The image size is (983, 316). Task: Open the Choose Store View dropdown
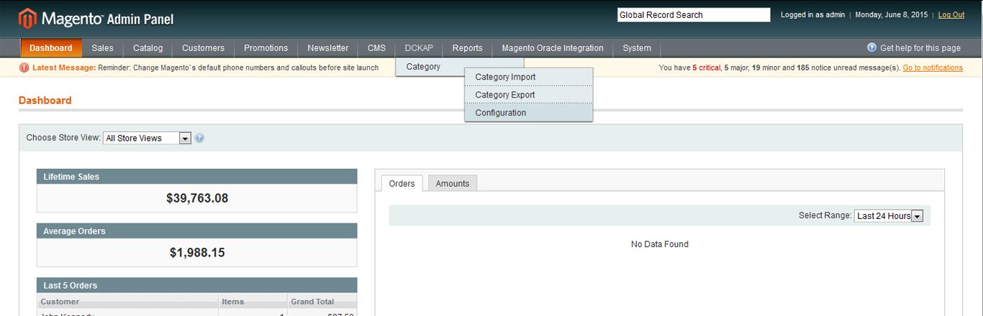pyautogui.click(x=147, y=138)
